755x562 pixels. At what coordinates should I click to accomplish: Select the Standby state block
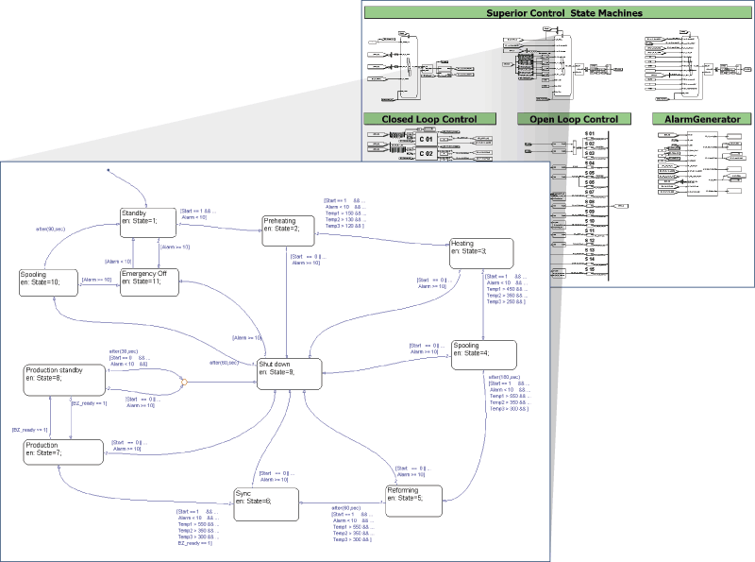[148, 223]
